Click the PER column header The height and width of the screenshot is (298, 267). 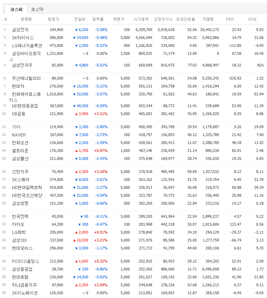tap(230, 19)
